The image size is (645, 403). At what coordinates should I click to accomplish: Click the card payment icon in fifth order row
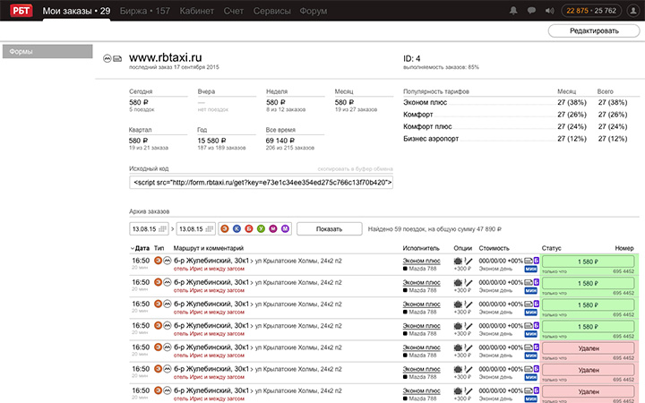click(x=529, y=347)
